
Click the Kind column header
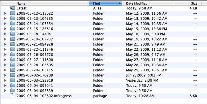click(x=106, y=3)
